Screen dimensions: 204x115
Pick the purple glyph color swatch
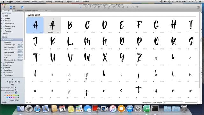tap(11, 97)
